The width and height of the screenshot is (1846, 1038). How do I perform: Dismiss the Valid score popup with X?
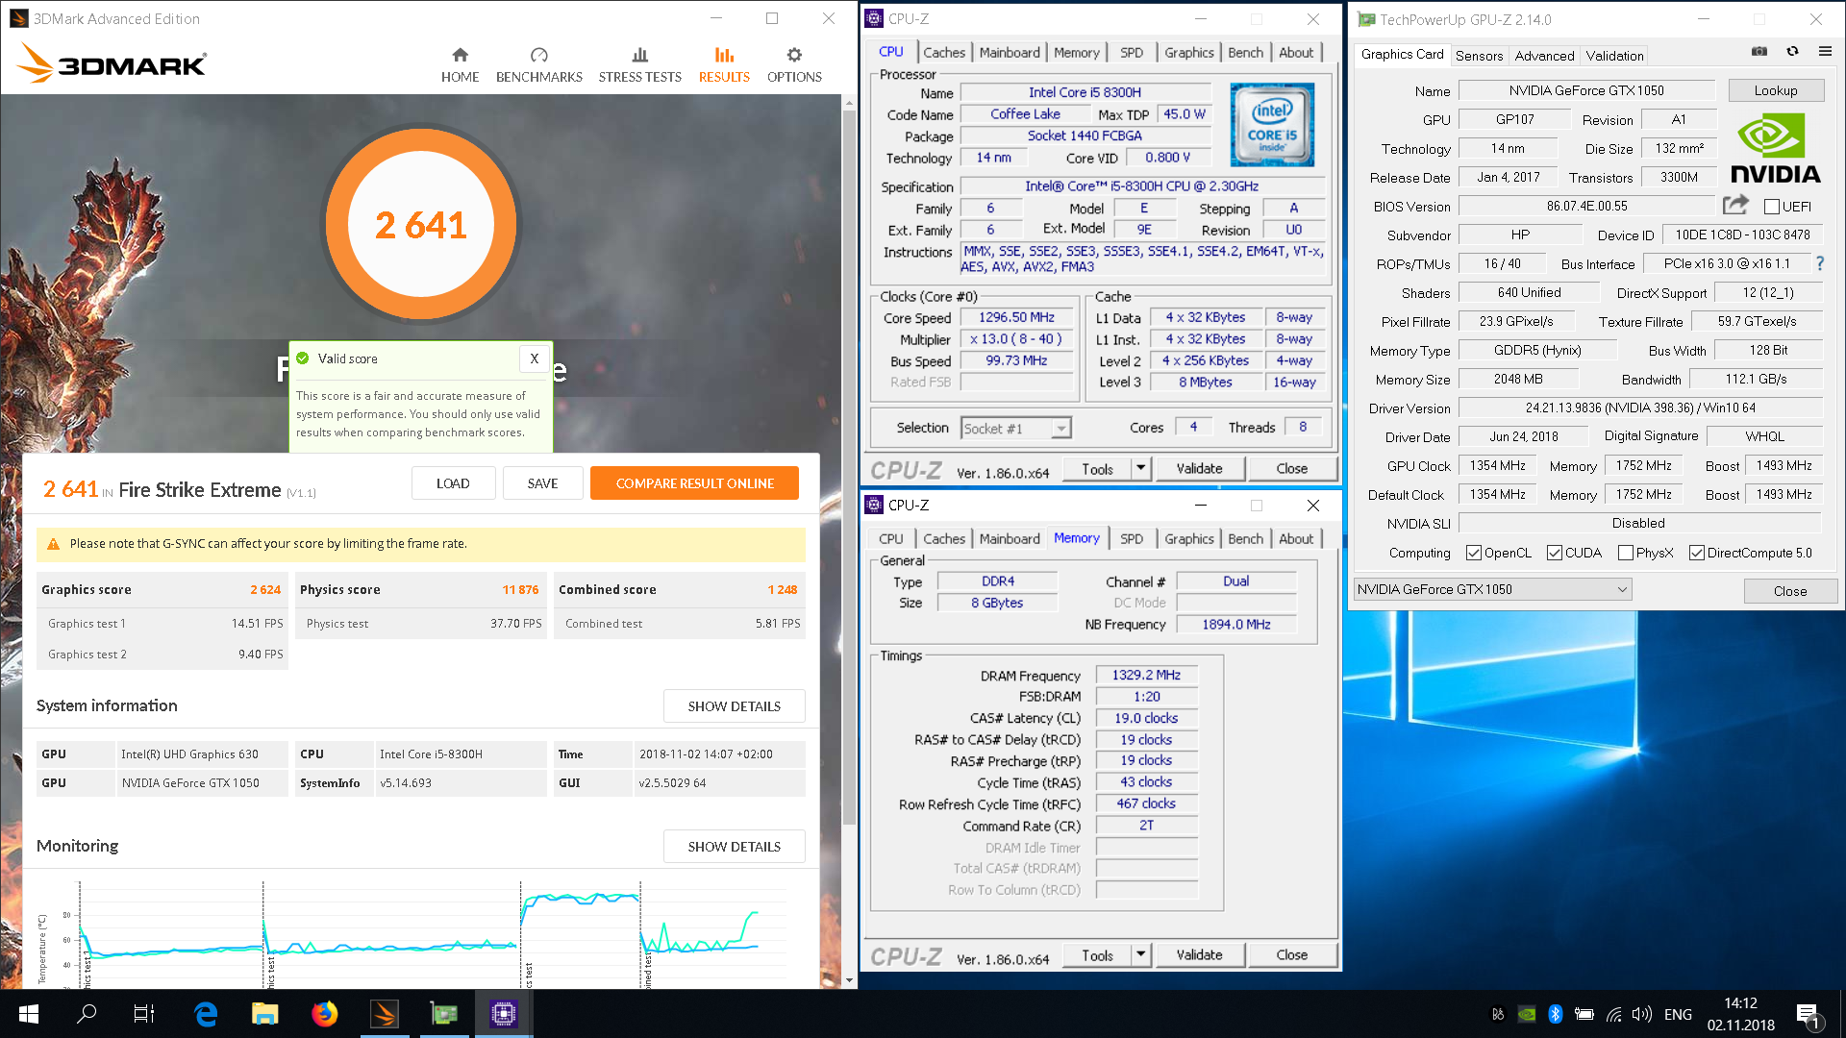[x=535, y=358]
